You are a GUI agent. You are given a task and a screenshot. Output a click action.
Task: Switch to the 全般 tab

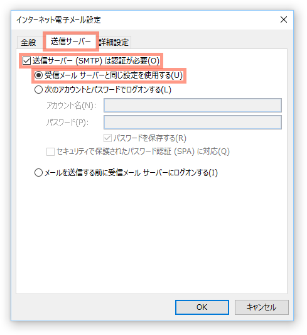[x=28, y=42]
